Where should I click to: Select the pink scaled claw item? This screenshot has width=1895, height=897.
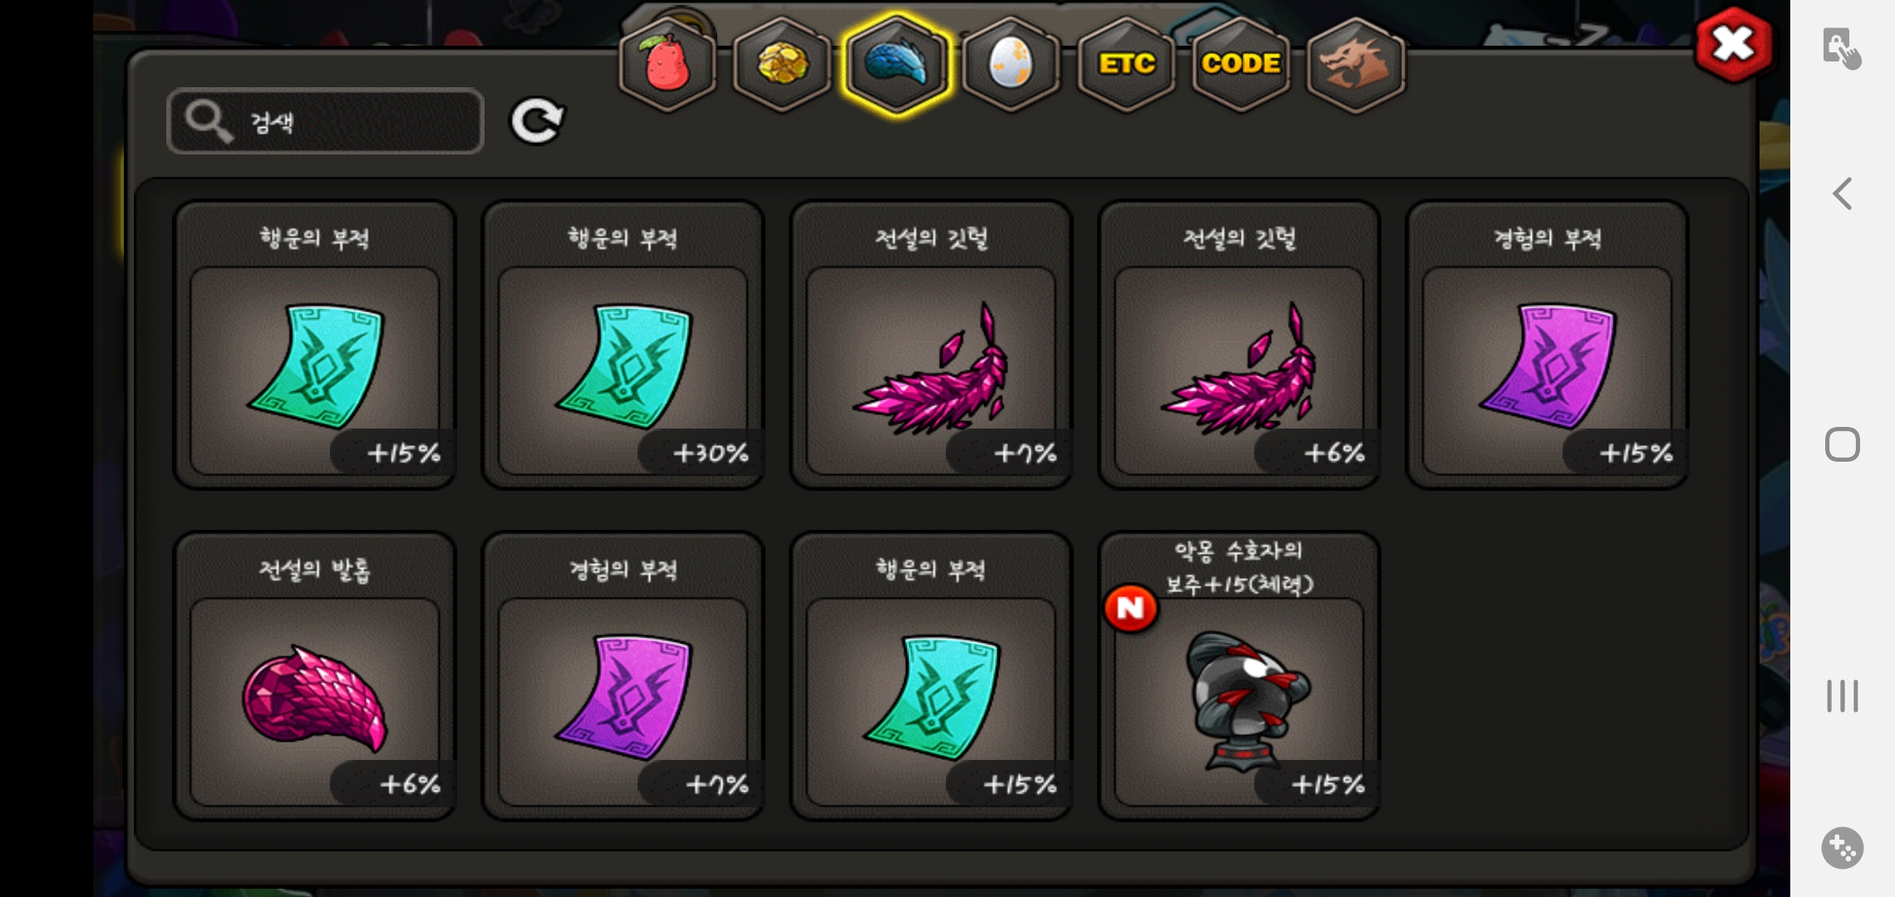coord(314,676)
